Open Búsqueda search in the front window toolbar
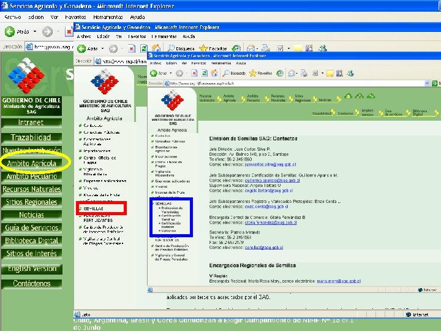This screenshot has height=331, width=441. (x=234, y=74)
